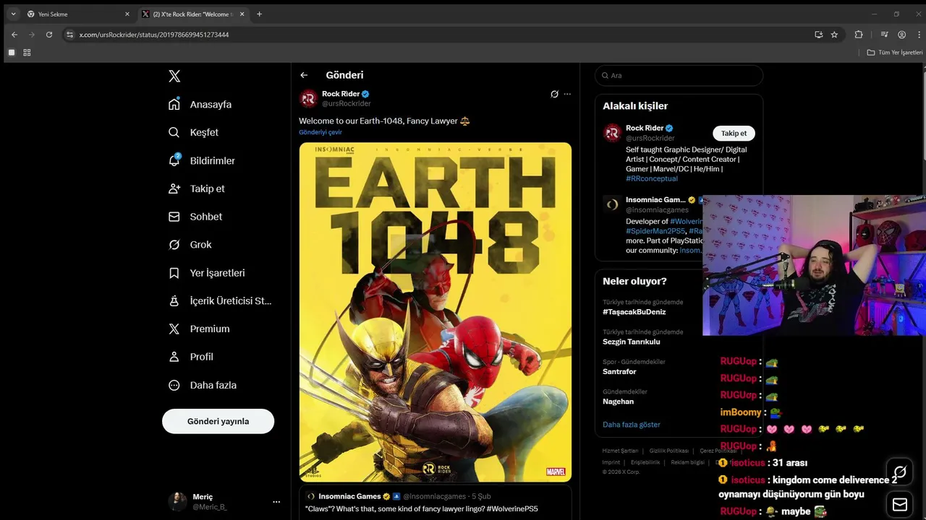Open Tüm Yer İşaretleri folder
This screenshot has height=520, width=926.
[x=896, y=53]
